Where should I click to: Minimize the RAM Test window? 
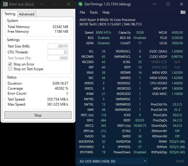(x=42, y=4)
